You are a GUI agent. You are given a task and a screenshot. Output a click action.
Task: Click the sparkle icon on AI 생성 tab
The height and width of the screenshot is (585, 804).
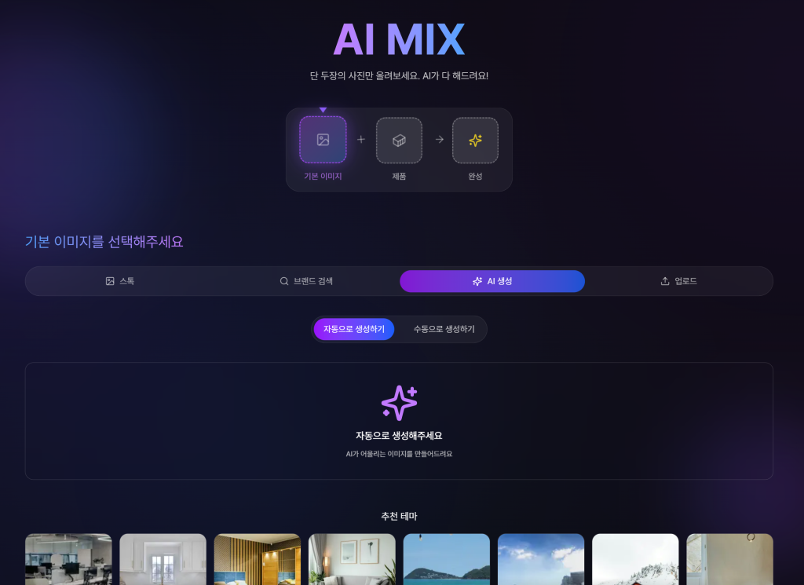[x=477, y=281]
